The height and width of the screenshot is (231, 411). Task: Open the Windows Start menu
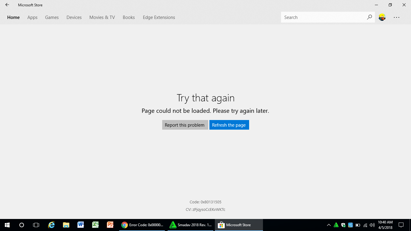point(7,225)
